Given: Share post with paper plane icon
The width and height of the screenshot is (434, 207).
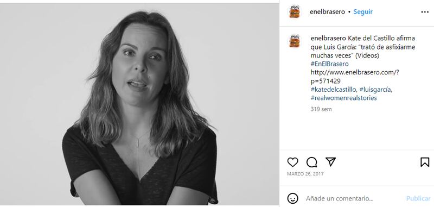Looking at the screenshot, I should (x=330, y=162).
